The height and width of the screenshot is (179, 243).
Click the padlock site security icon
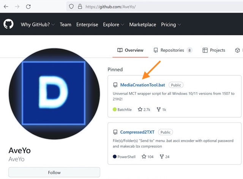point(80,6)
